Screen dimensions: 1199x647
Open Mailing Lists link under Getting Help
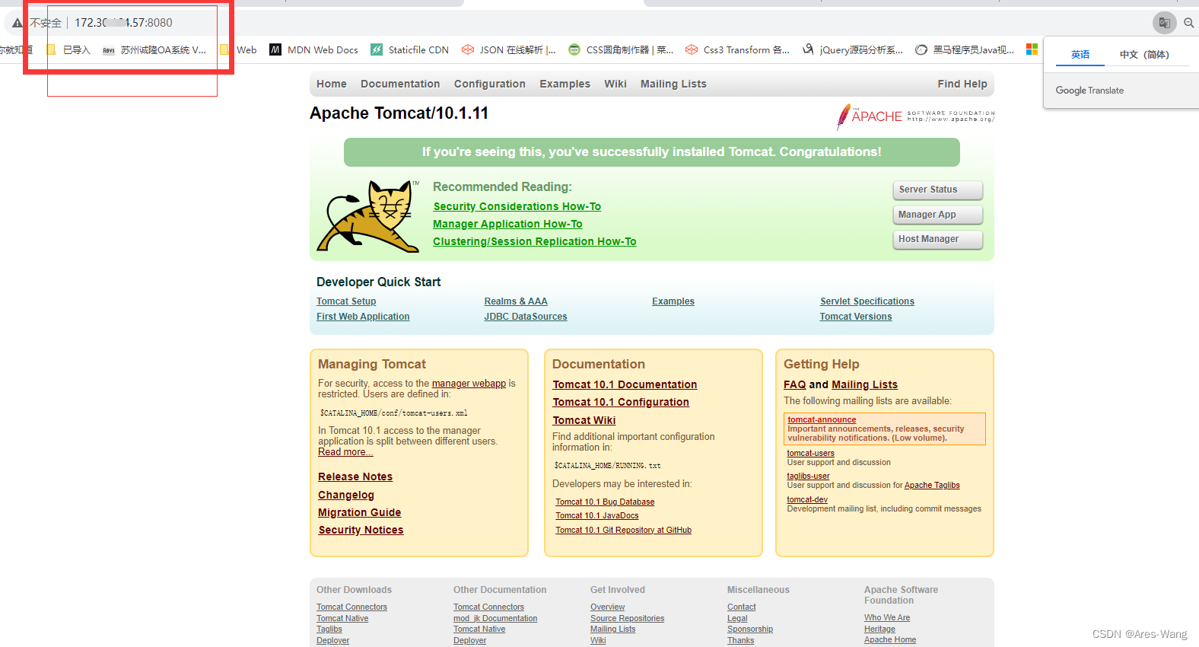tap(864, 384)
